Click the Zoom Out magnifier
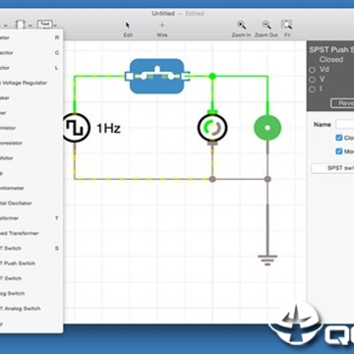 [266, 26]
